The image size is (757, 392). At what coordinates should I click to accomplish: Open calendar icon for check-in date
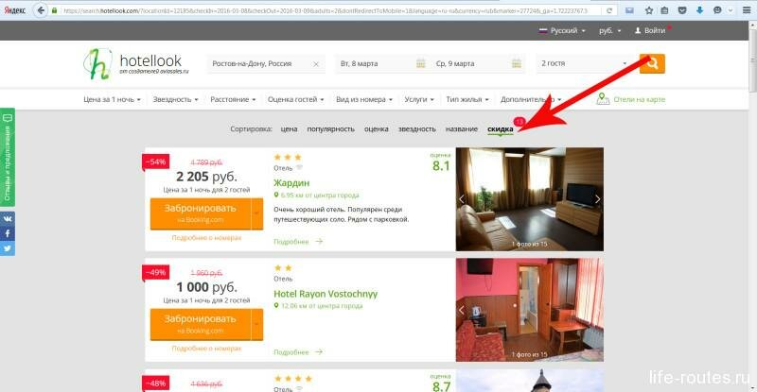click(x=420, y=64)
